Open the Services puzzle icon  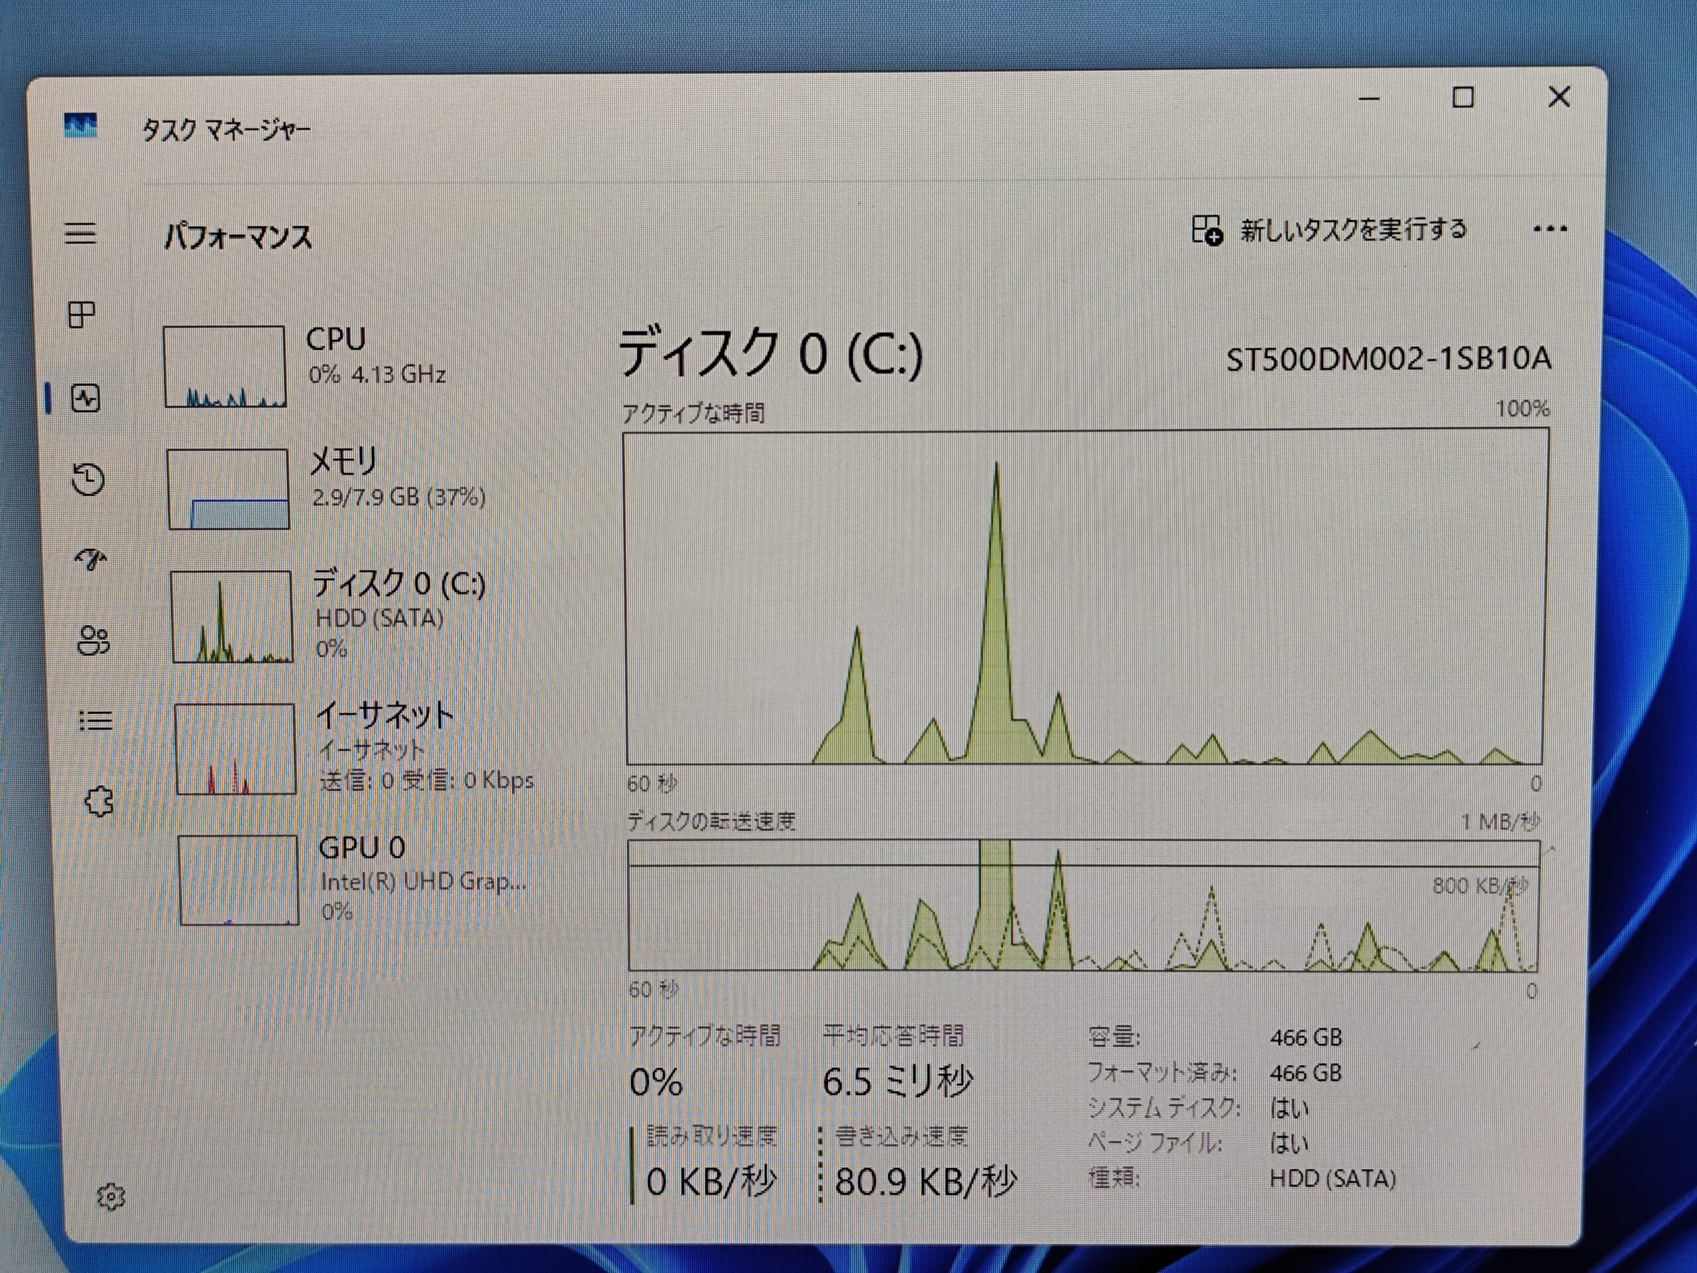tap(99, 802)
